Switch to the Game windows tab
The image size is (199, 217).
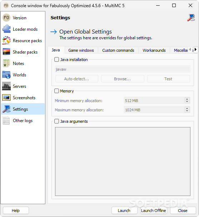point(81,50)
